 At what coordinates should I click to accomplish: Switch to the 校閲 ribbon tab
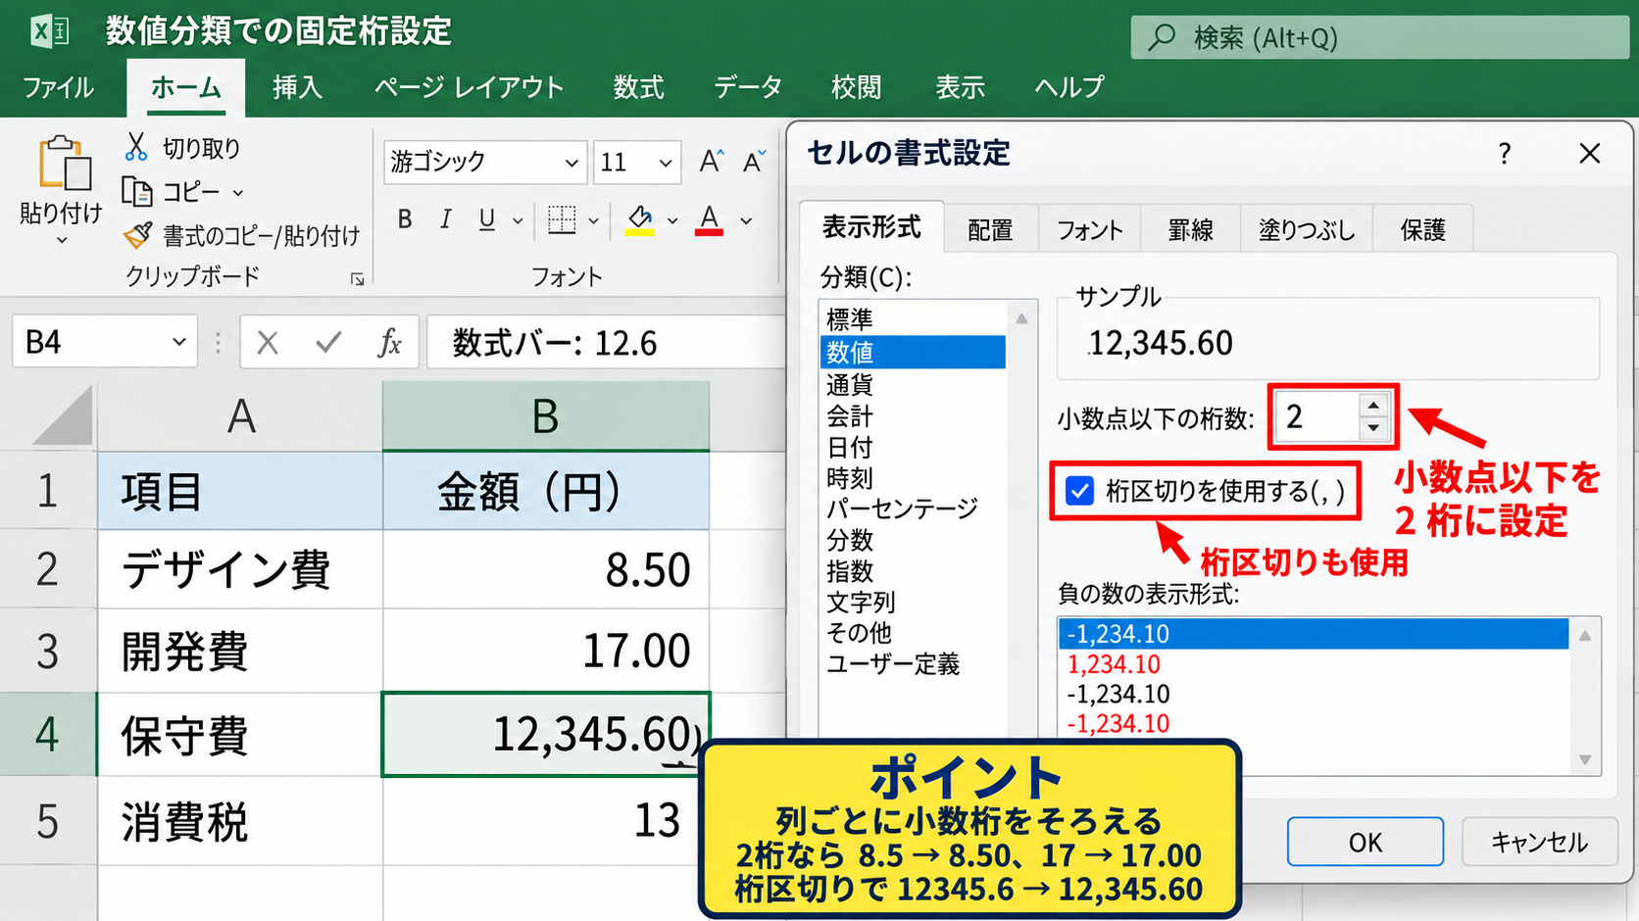click(x=856, y=87)
